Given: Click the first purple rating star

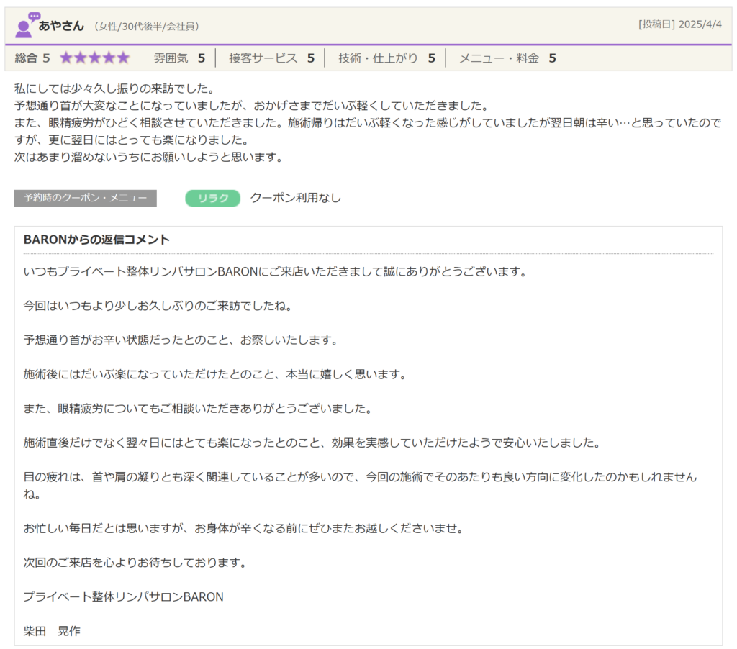Looking at the screenshot, I should (66, 58).
